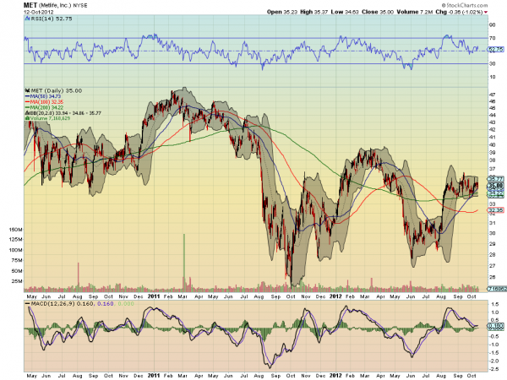Click the MET (Metlife, Inc.) NYSE chart title
Screen dimensions: 507x380
click(x=55, y=6)
